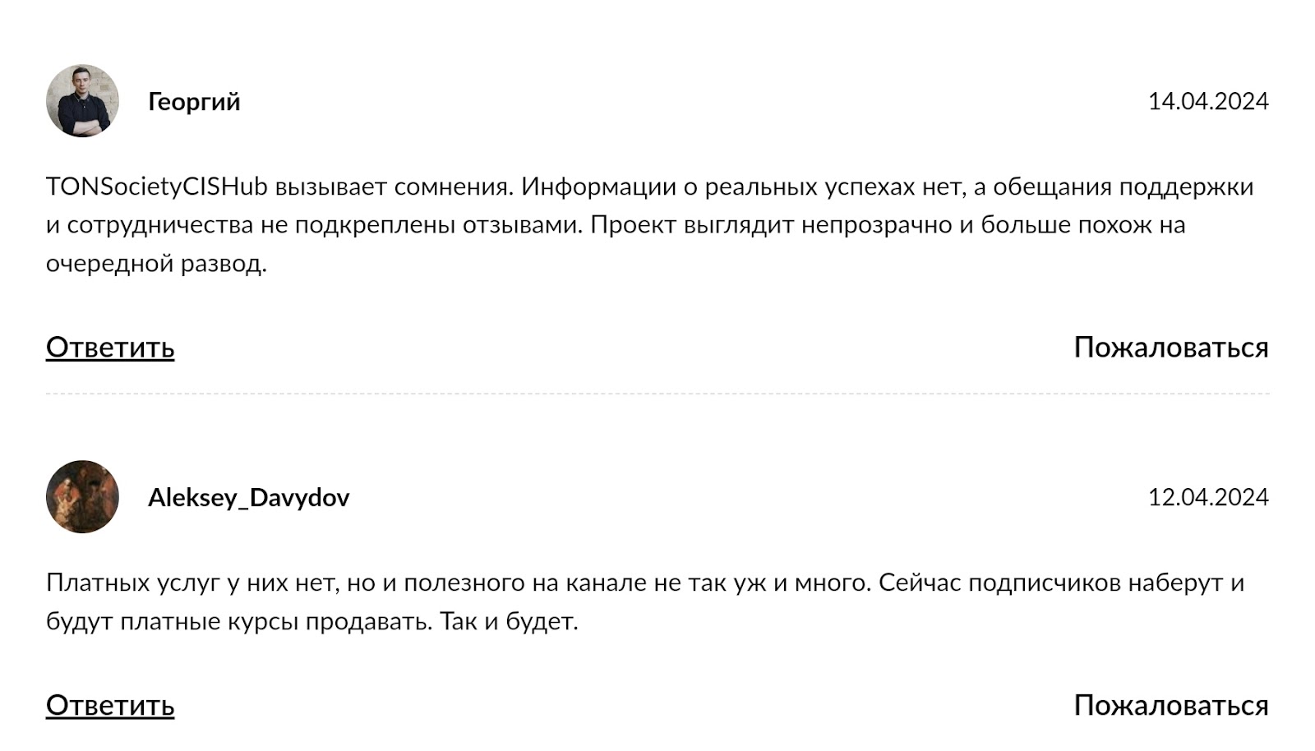
Task: Click the 14.04.2024 comment date
Action: (x=1207, y=102)
